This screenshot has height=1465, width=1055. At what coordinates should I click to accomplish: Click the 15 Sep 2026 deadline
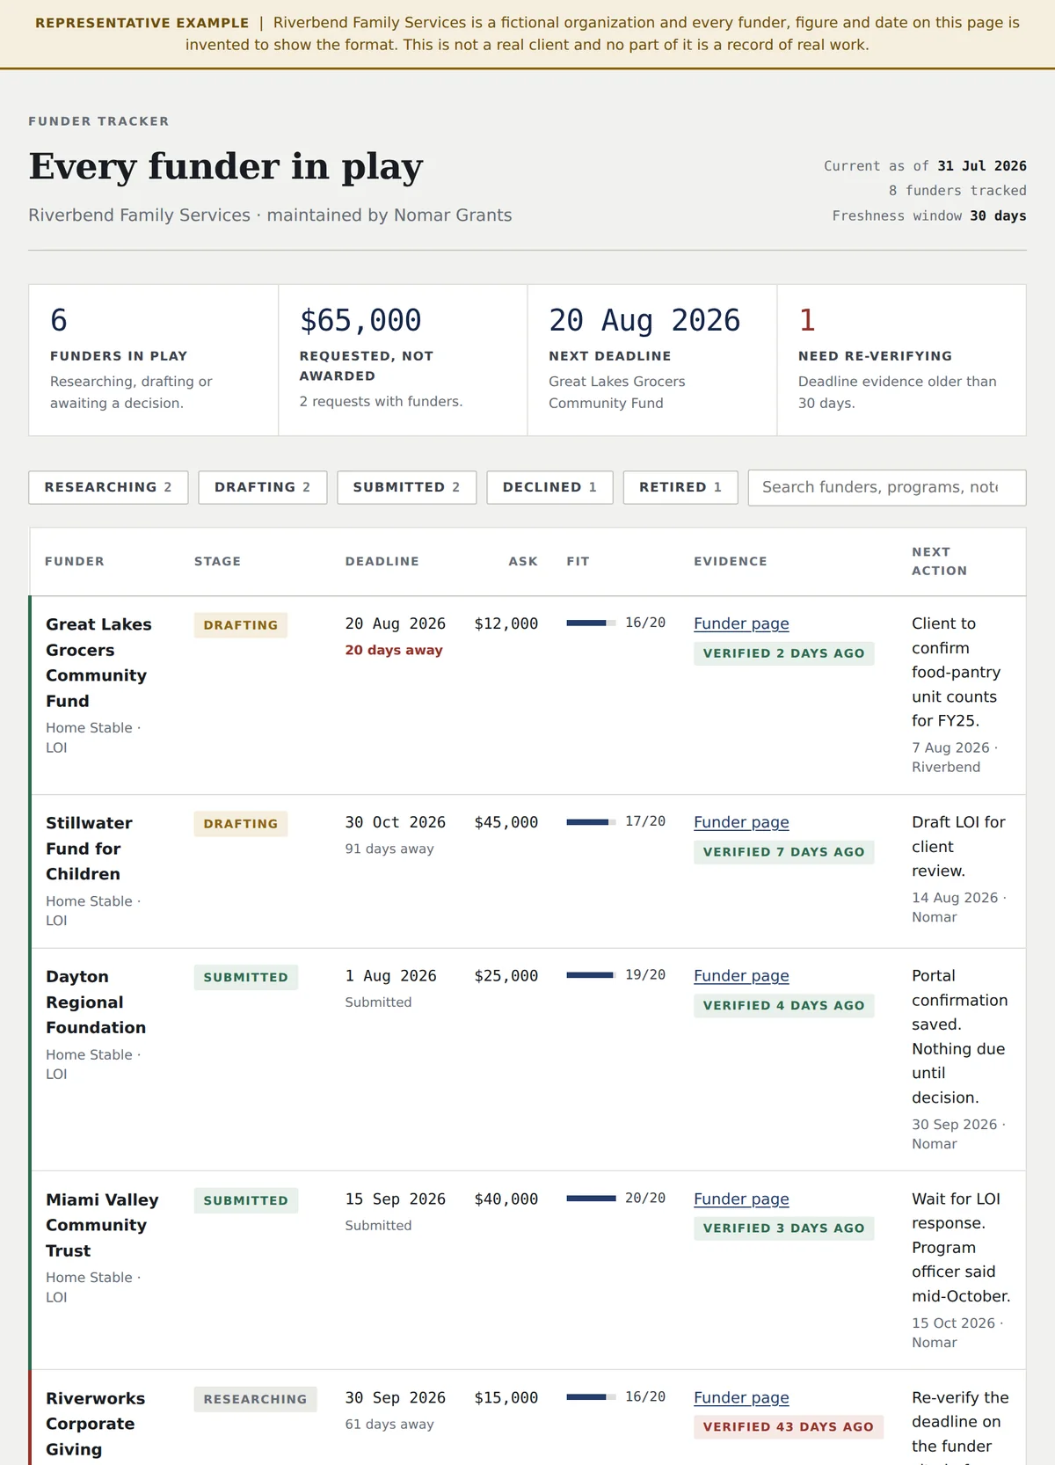pyautogui.click(x=396, y=1199)
